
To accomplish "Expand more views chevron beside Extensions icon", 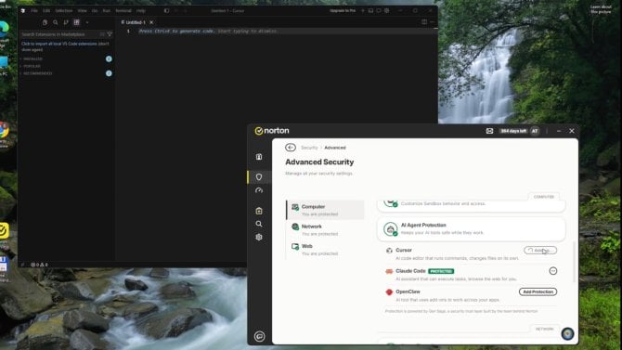I will pyautogui.click(x=87, y=22).
